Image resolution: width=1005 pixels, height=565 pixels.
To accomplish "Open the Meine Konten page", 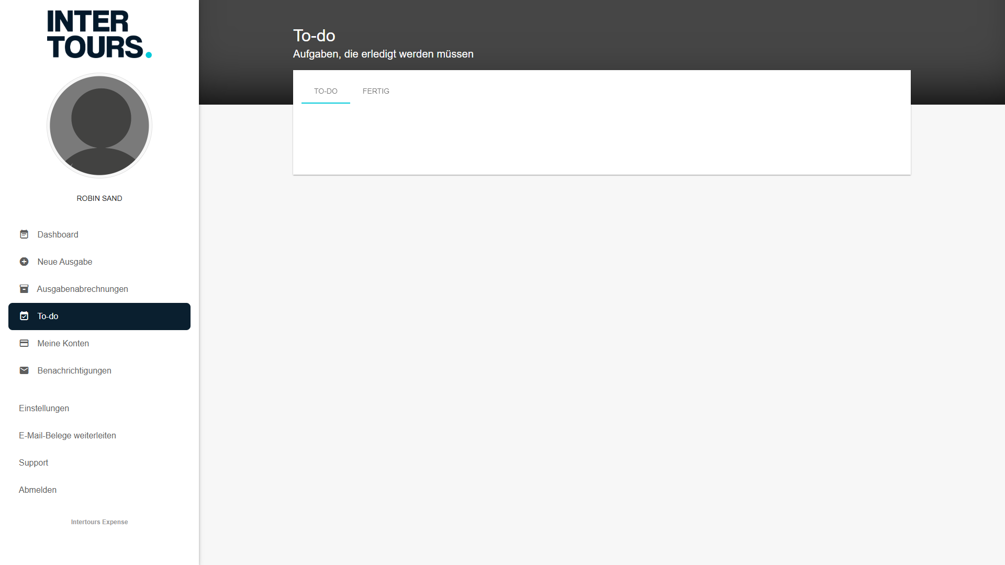I will pos(63,343).
